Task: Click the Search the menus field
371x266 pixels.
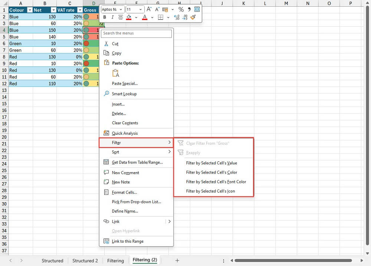Action: (136, 33)
